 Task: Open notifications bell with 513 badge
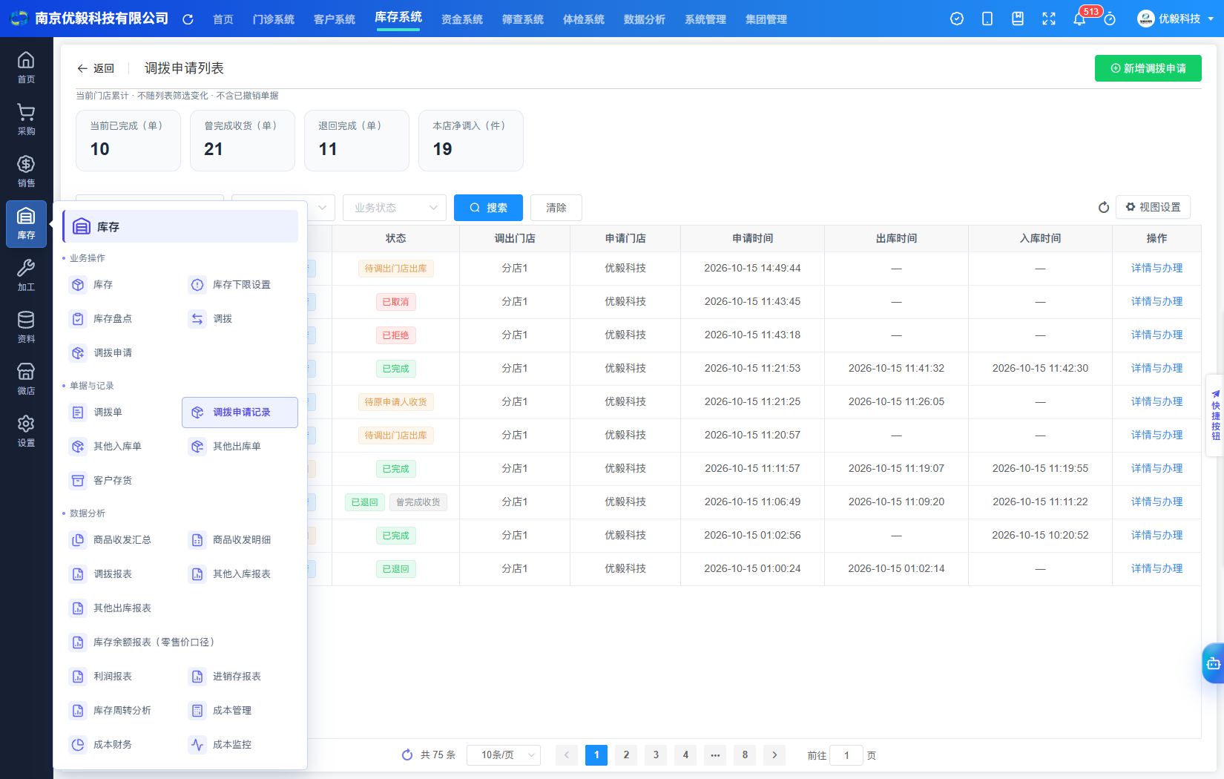tap(1080, 19)
